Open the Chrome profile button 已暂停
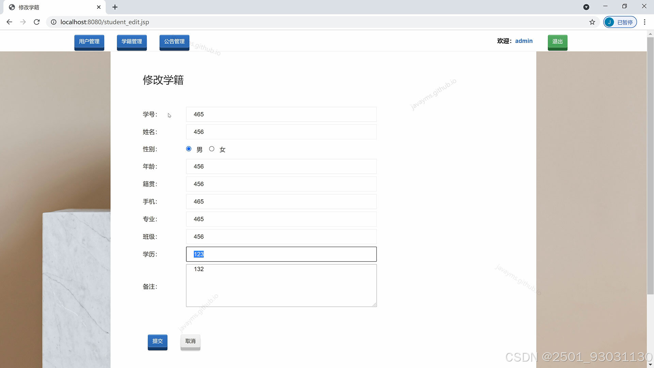 coord(620,22)
